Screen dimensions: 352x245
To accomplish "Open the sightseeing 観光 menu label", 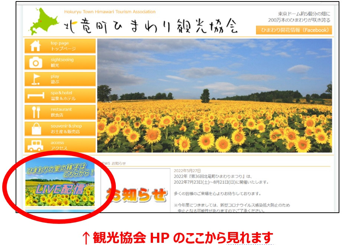I will (x=62, y=62).
